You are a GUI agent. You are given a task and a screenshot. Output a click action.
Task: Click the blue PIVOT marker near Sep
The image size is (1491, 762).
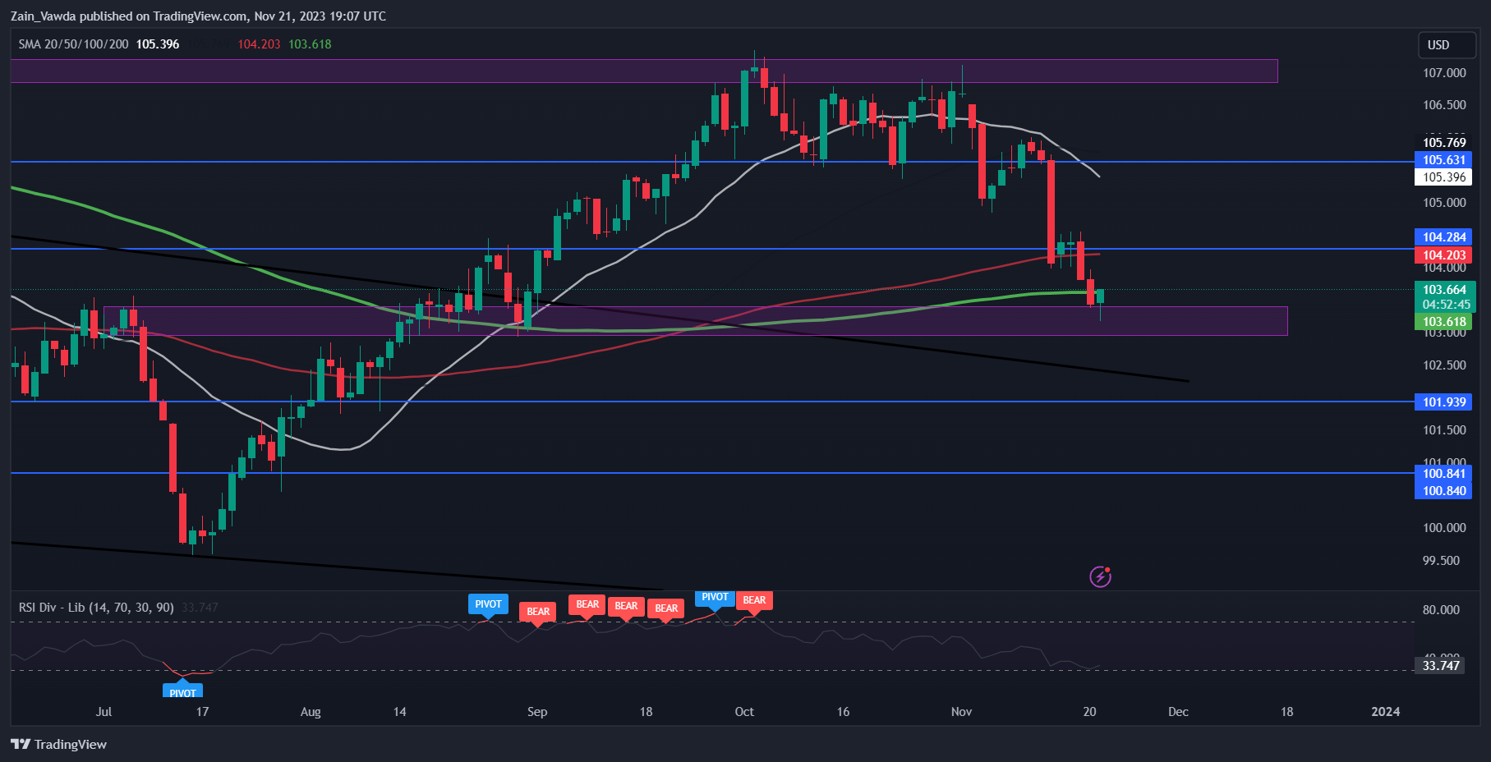488,605
